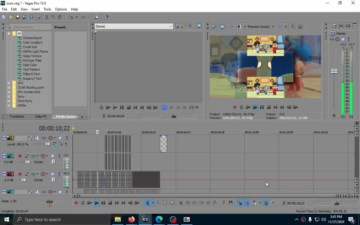This screenshot has height=225, width=360.
Task: Mute audio track 2
Action: pyautogui.click(x=52, y=156)
